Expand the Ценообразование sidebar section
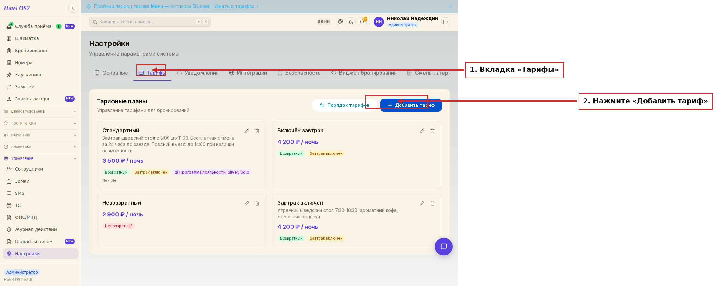This screenshot has height=286, width=720. 40,112
